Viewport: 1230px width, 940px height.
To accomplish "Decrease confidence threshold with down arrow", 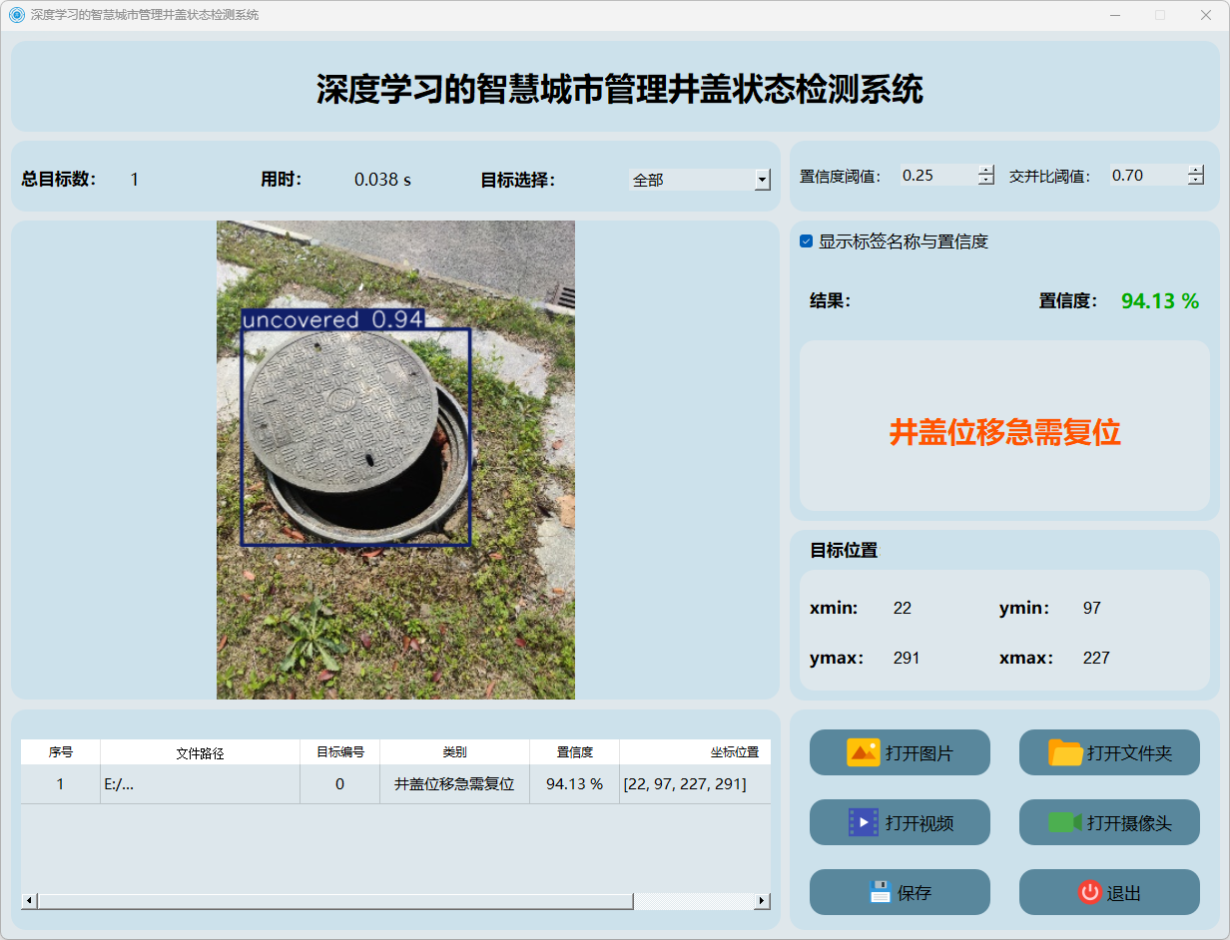I will pyautogui.click(x=986, y=181).
